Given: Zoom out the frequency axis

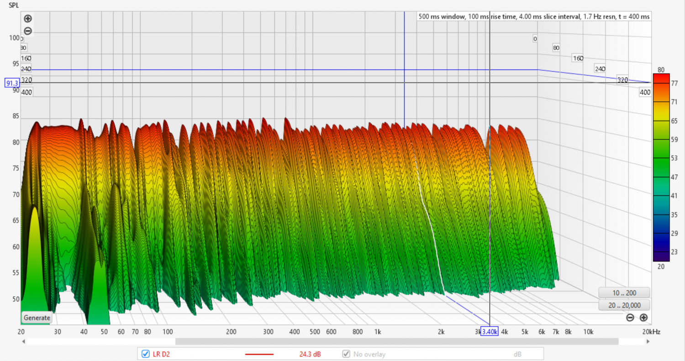Looking at the screenshot, I should (630, 318).
